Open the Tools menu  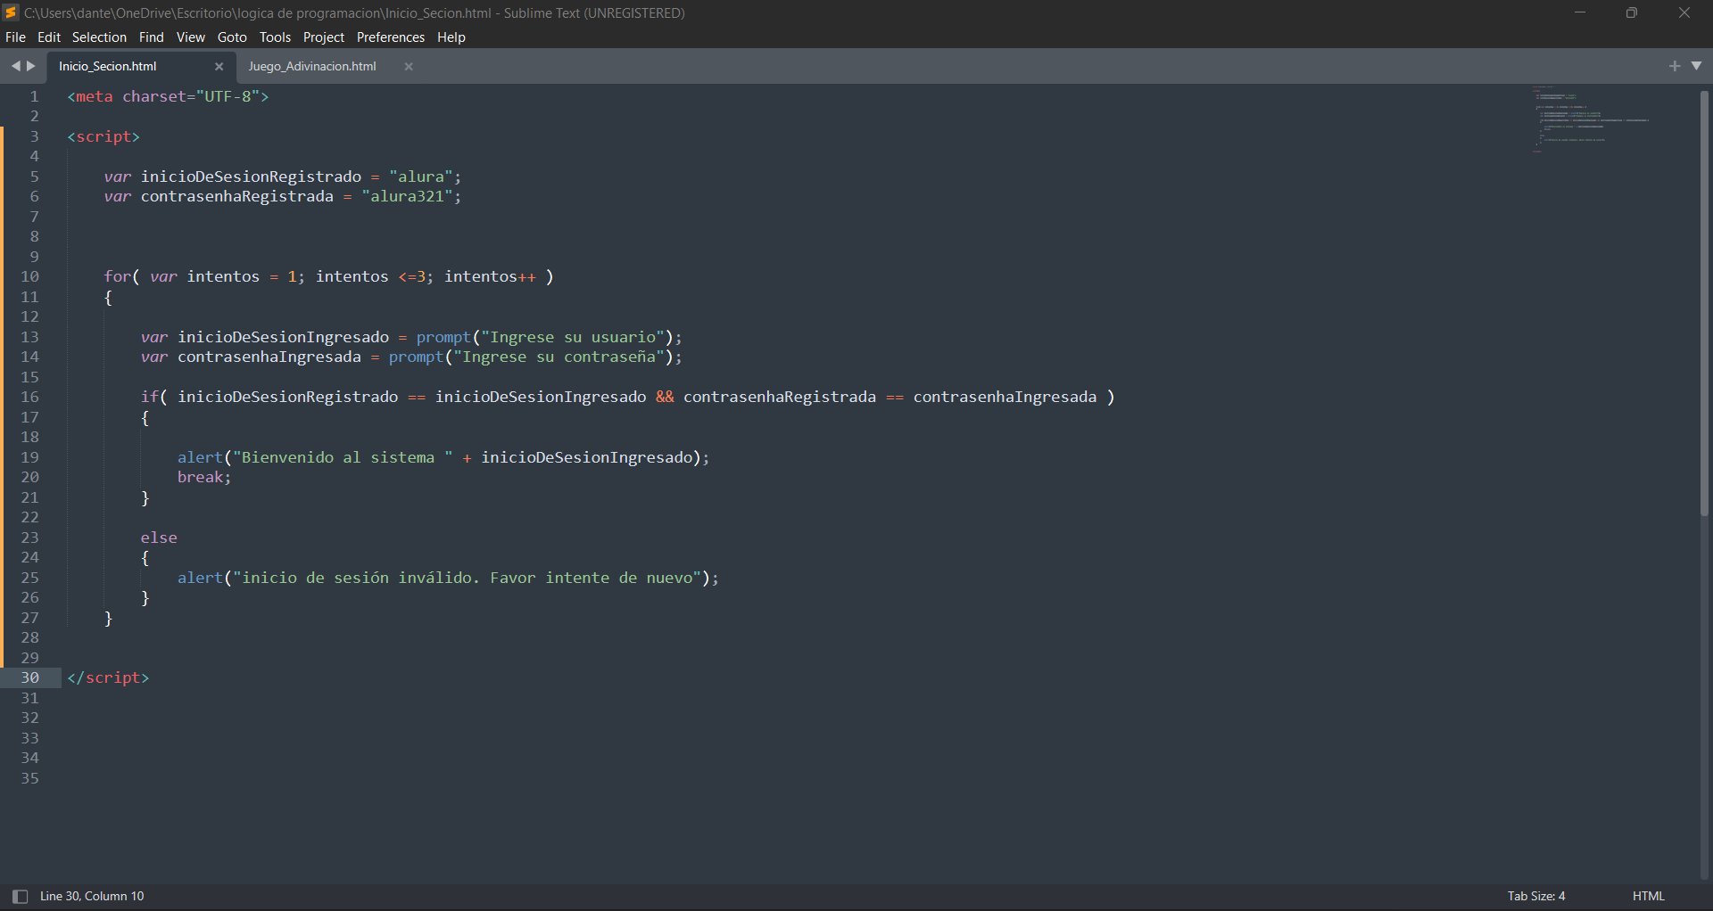tap(276, 37)
